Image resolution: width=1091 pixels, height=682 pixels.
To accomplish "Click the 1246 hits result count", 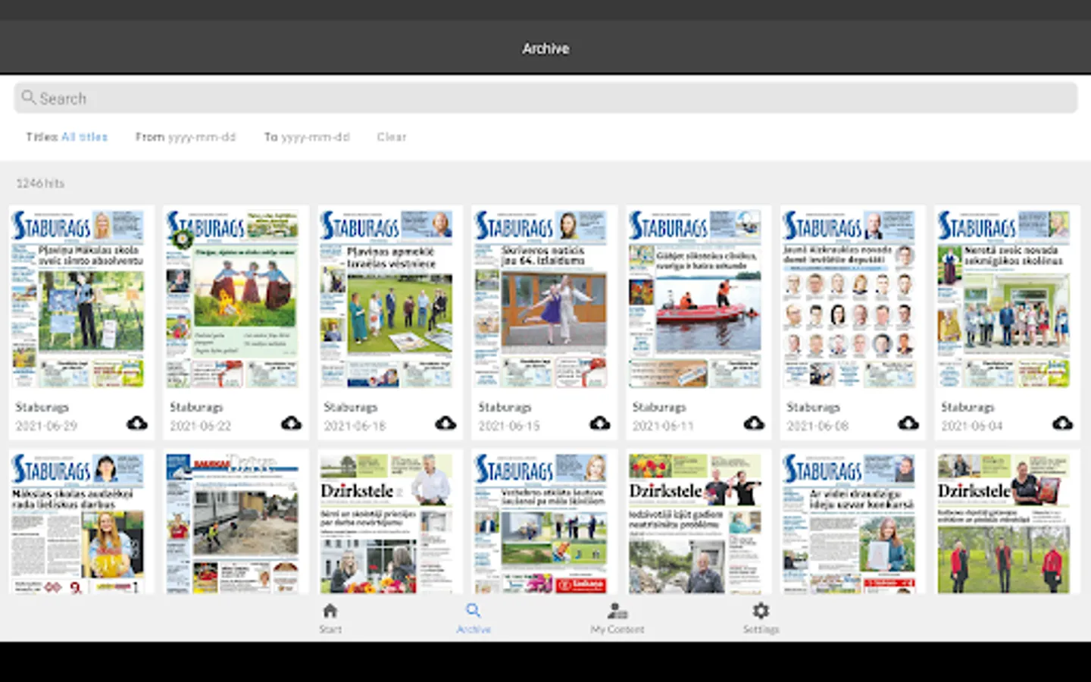I will tap(40, 183).
